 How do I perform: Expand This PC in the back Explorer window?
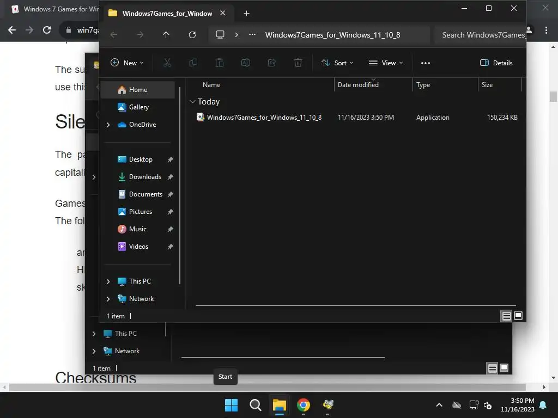coord(94,334)
